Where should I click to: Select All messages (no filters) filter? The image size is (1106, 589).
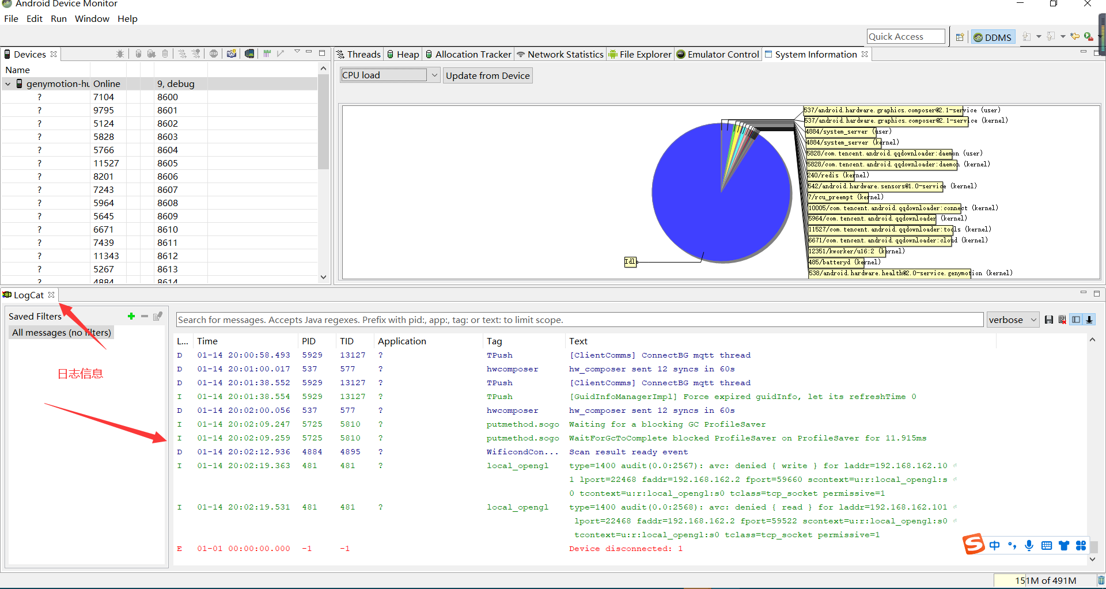pyautogui.click(x=62, y=332)
